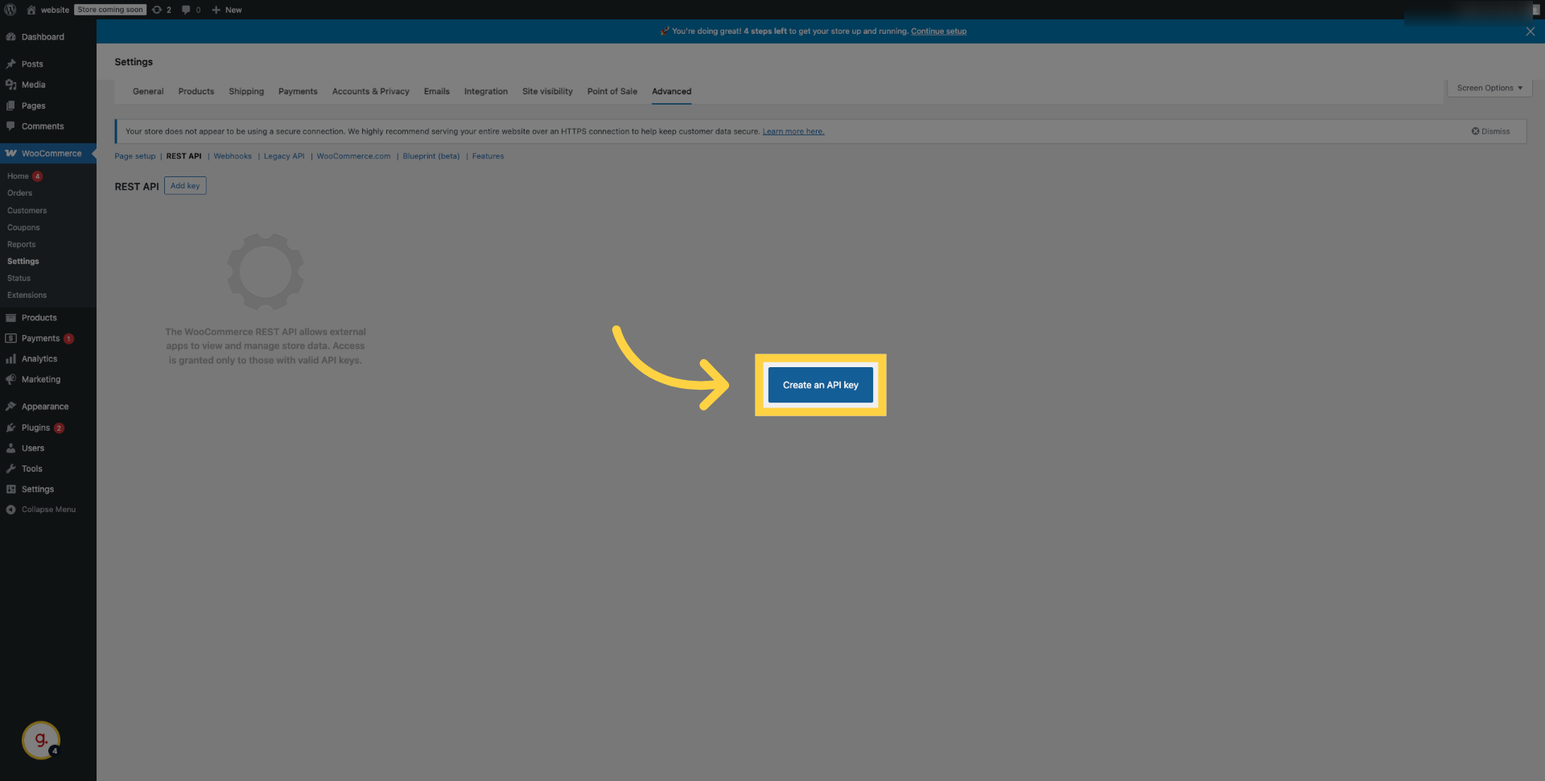Open Analytics via the chart icon
Image resolution: width=1545 pixels, height=781 pixels.
pos(11,358)
